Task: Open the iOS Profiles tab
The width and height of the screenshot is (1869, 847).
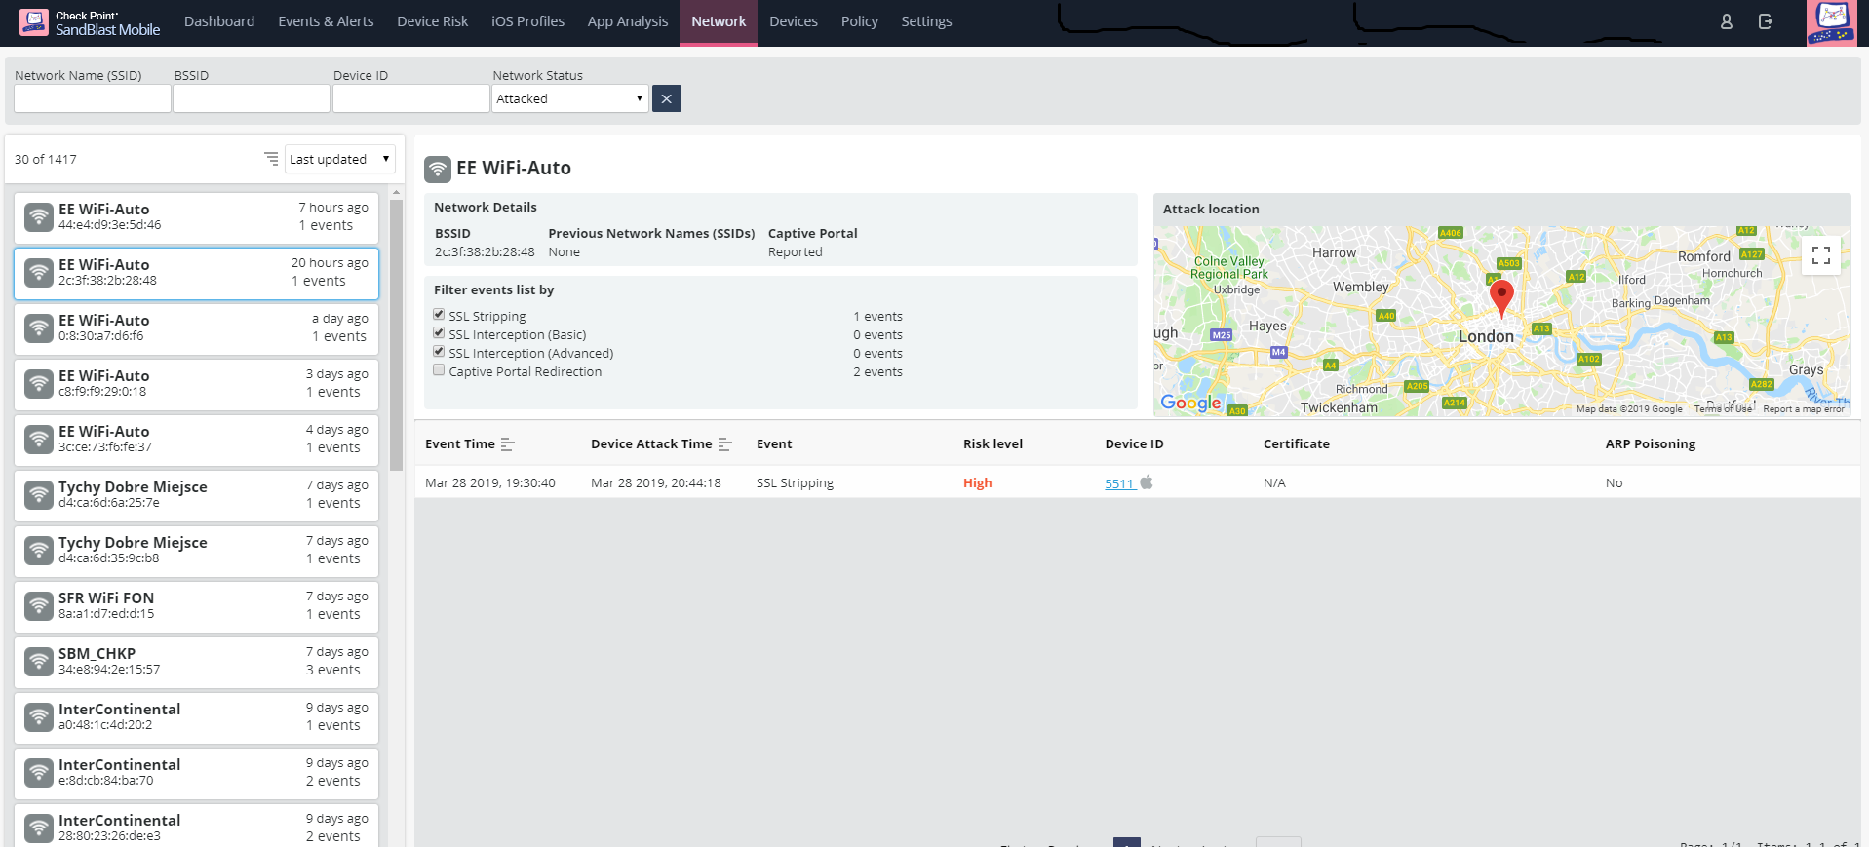Action: 527,21
